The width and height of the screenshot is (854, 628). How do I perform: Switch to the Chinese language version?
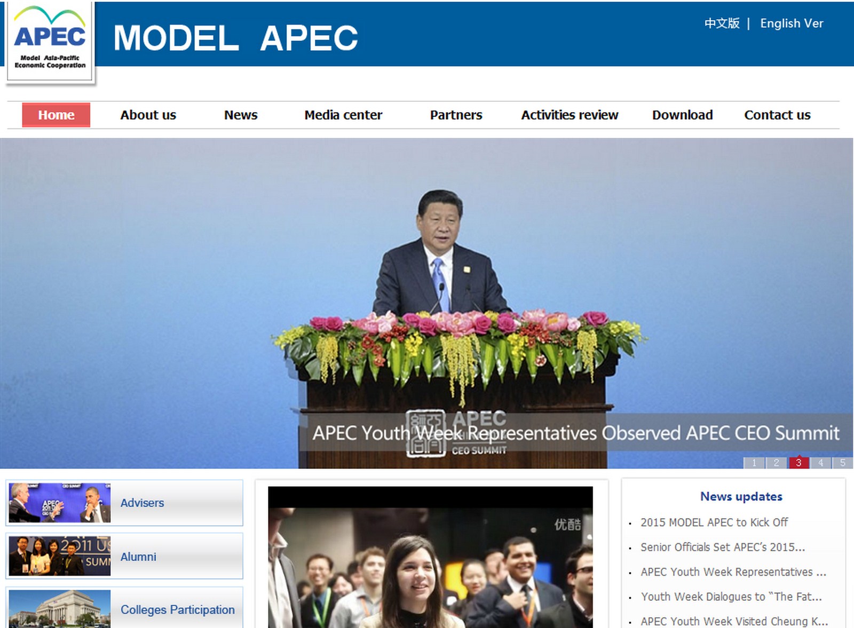(722, 23)
